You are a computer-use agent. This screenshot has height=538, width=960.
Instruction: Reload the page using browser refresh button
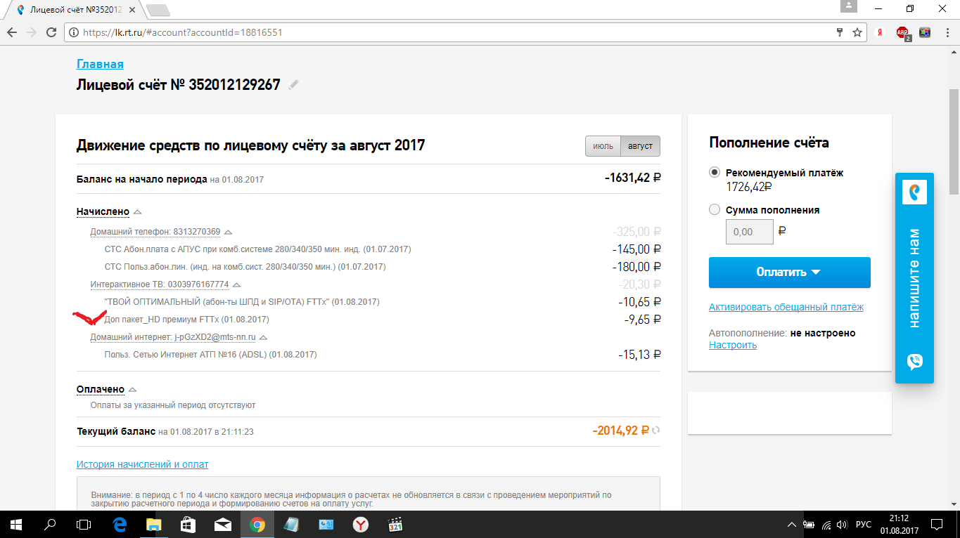pyautogui.click(x=51, y=32)
